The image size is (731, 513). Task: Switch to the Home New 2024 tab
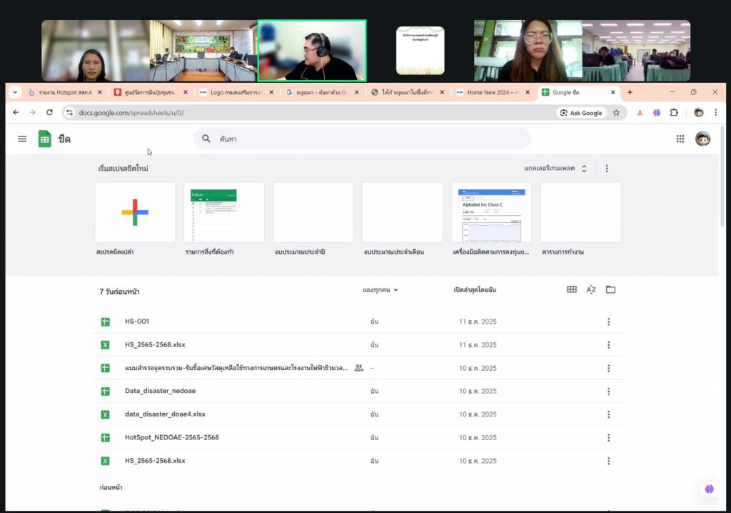coord(493,92)
